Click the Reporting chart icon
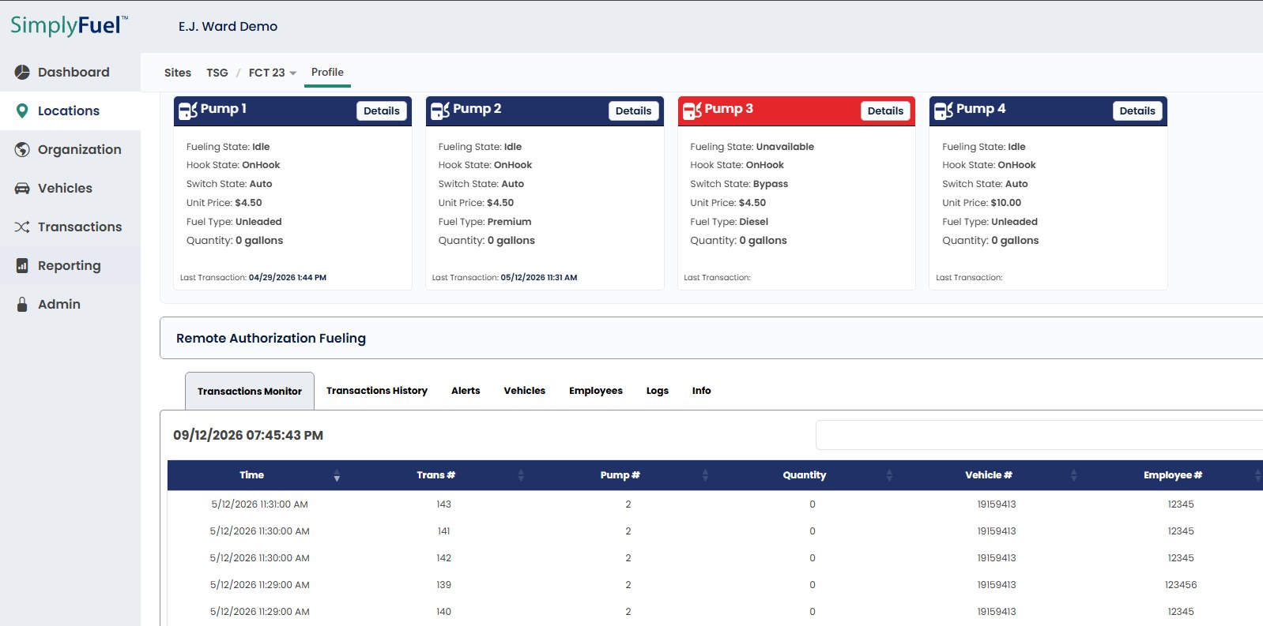 (22, 265)
